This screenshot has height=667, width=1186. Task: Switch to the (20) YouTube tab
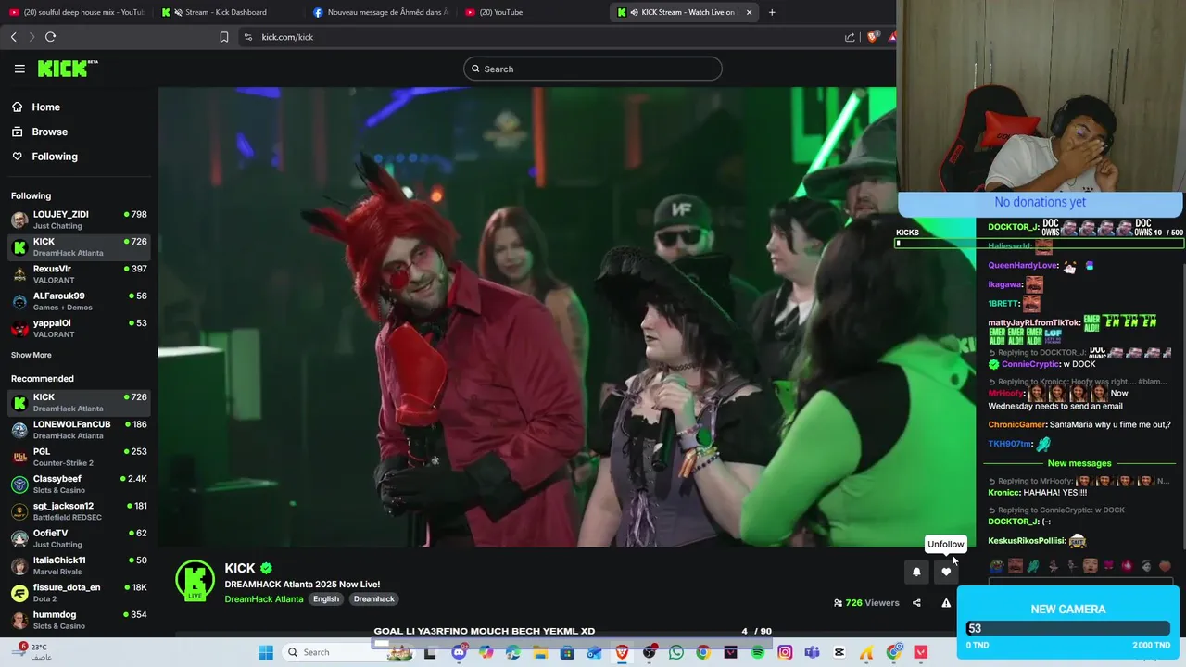point(533,12)
